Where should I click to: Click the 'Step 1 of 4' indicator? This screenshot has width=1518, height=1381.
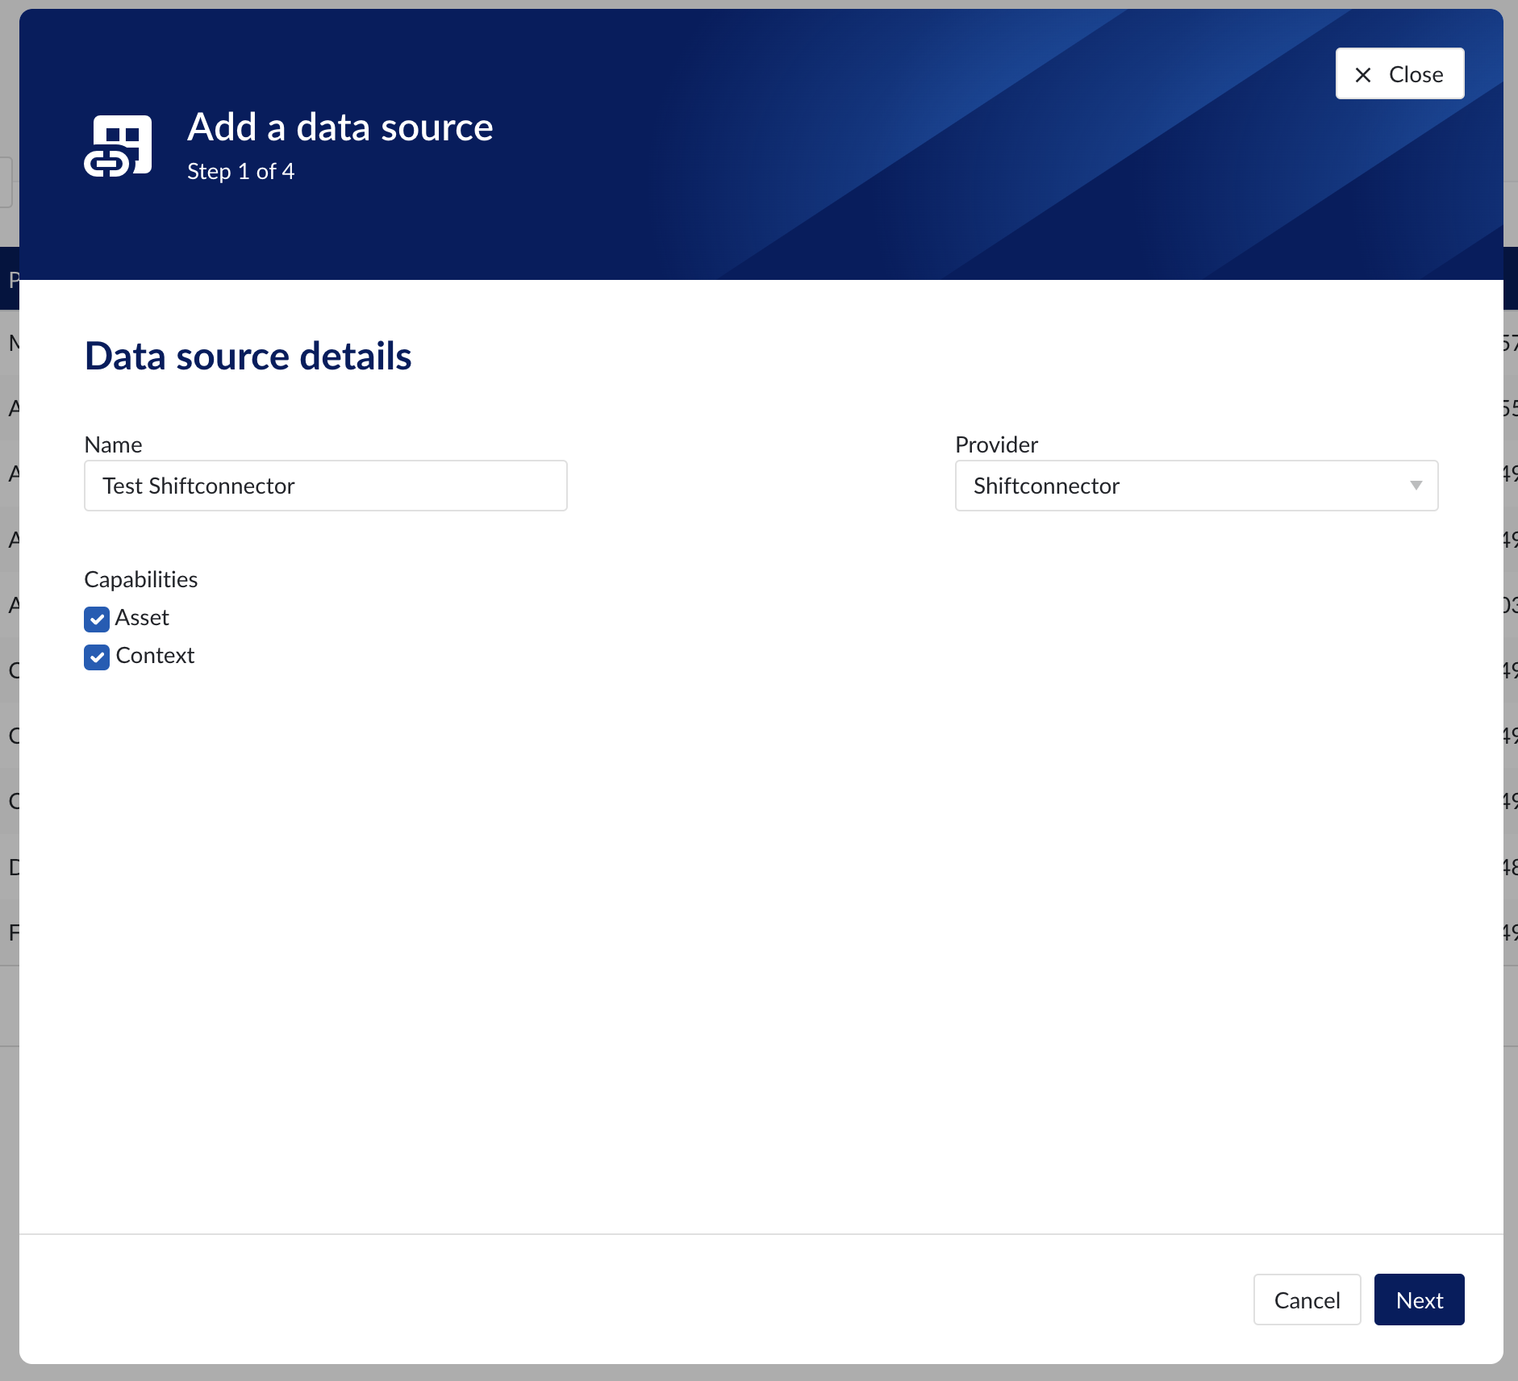(240, 172)
